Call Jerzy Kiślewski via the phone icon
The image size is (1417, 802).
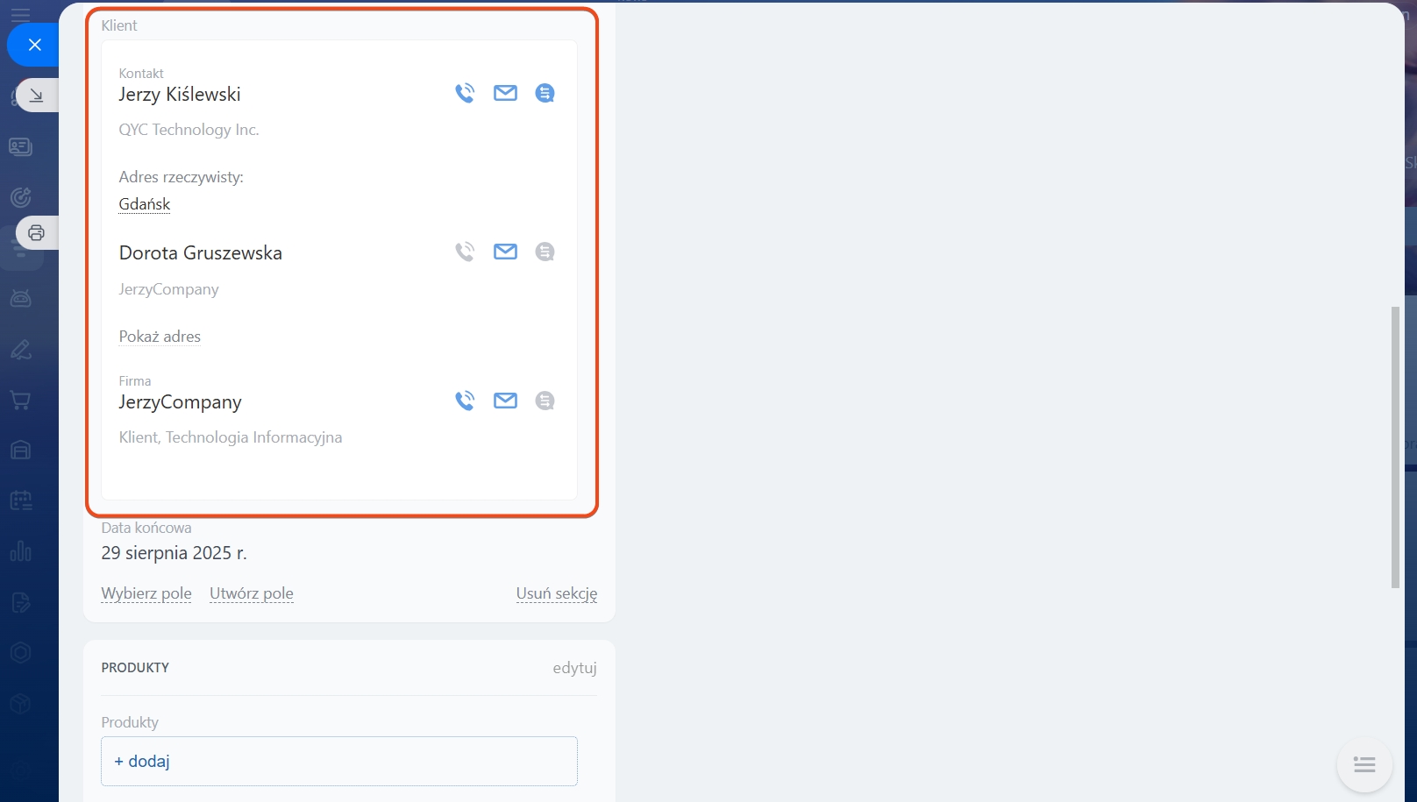point(465,93)
